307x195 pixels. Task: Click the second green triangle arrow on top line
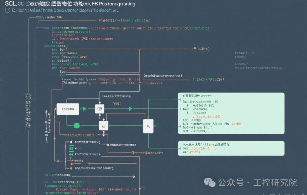[130, 109]
